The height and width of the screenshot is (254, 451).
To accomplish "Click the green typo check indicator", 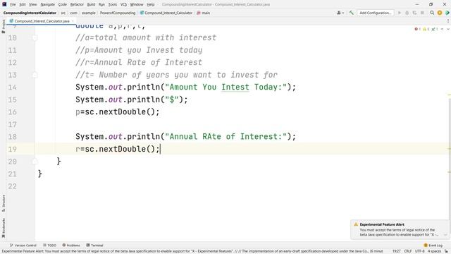I will pyautogui.click(x=434, y=29).
